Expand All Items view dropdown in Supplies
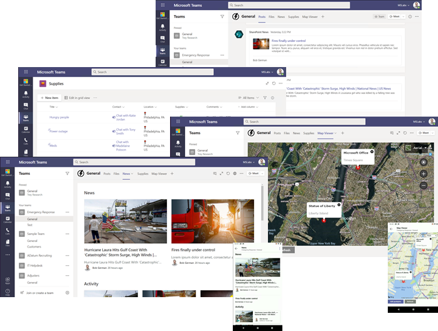Screen dimensions: 438x331 pos(257,98)
